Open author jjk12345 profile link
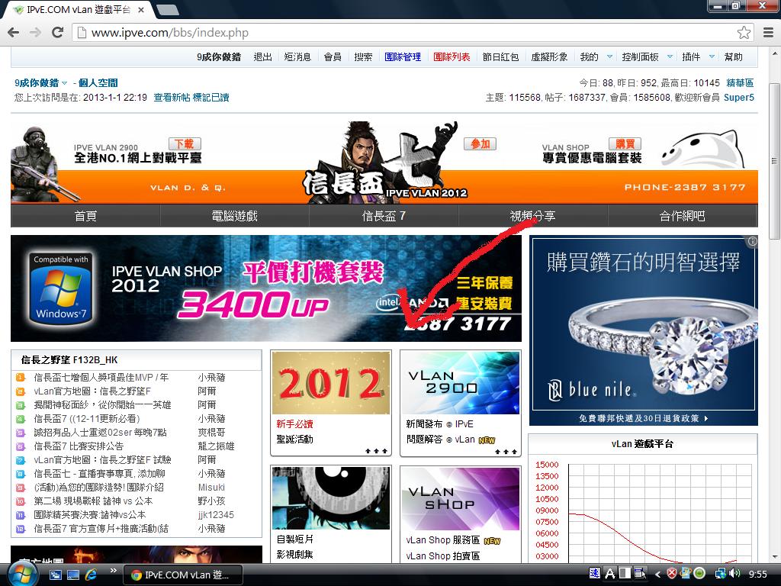This screenshot has width=781, height=586. click(216, 515)
